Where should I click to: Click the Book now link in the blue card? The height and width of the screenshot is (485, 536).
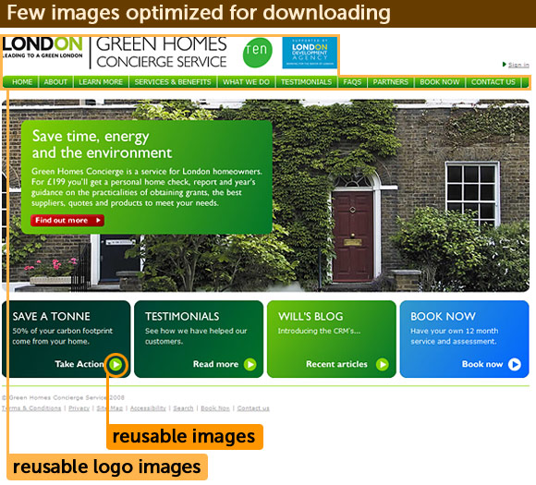pos(482,364)
